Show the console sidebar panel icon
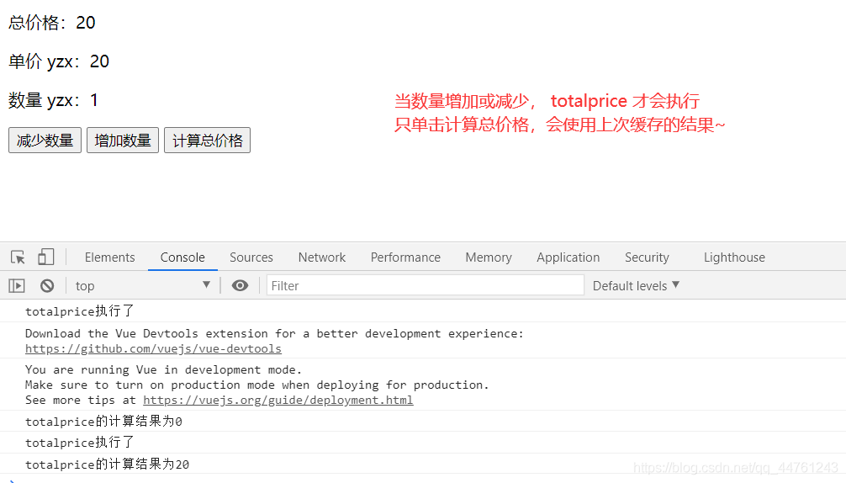846x483 pixels. [17, 285]
